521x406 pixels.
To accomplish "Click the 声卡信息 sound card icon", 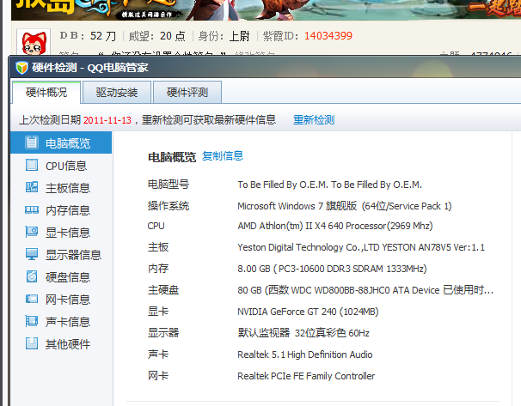I will point(32,321).
